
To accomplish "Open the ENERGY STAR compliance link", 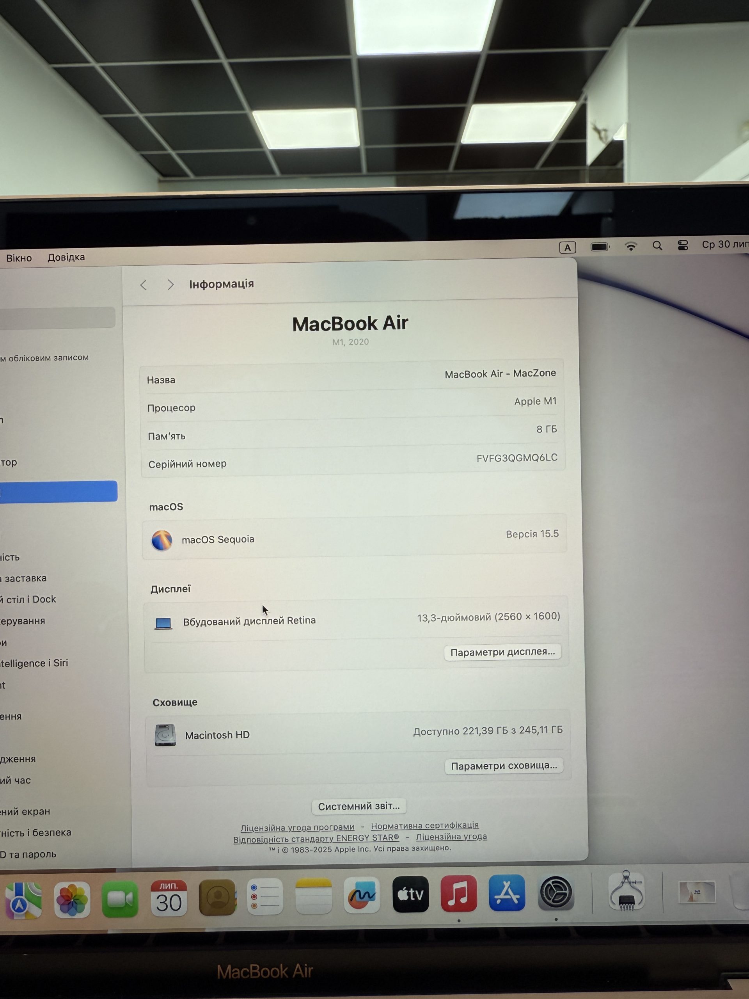I will pyautogui.click(x=316, y=838).
